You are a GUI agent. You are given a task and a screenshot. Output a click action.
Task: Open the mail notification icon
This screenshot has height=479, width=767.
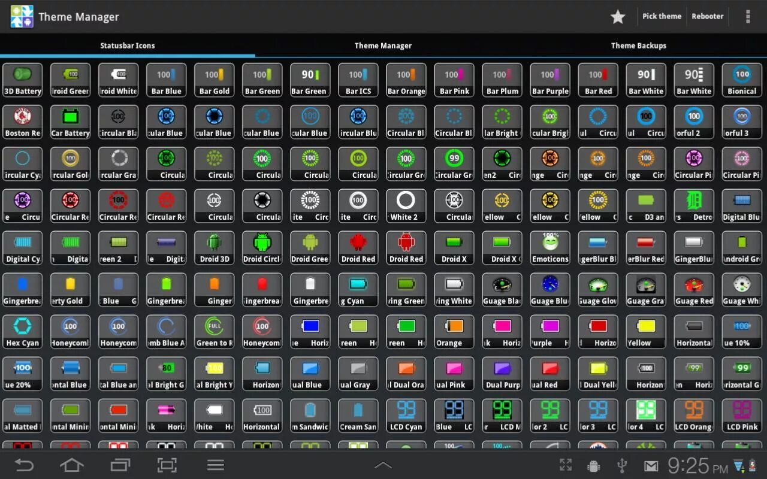(x=651, y=466)
